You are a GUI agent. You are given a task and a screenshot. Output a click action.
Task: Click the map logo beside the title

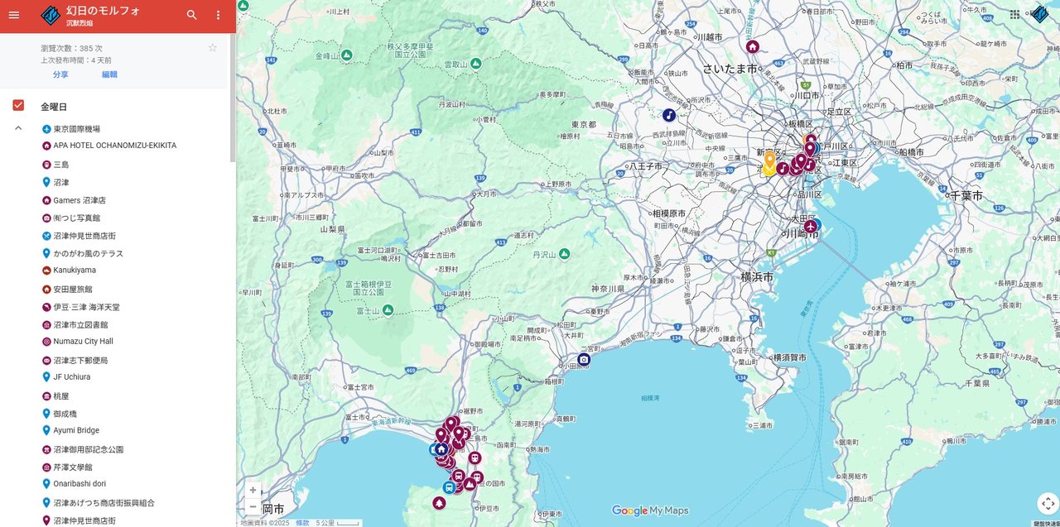pos(51,15)
